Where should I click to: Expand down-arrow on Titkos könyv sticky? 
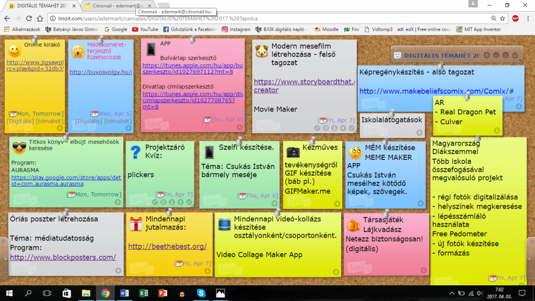click(118, 202)
